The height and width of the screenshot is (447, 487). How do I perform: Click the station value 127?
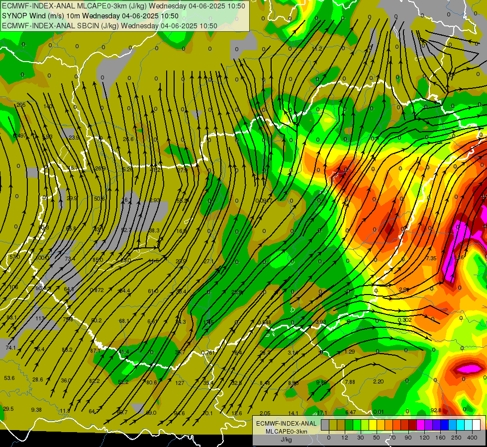(180, 383)
